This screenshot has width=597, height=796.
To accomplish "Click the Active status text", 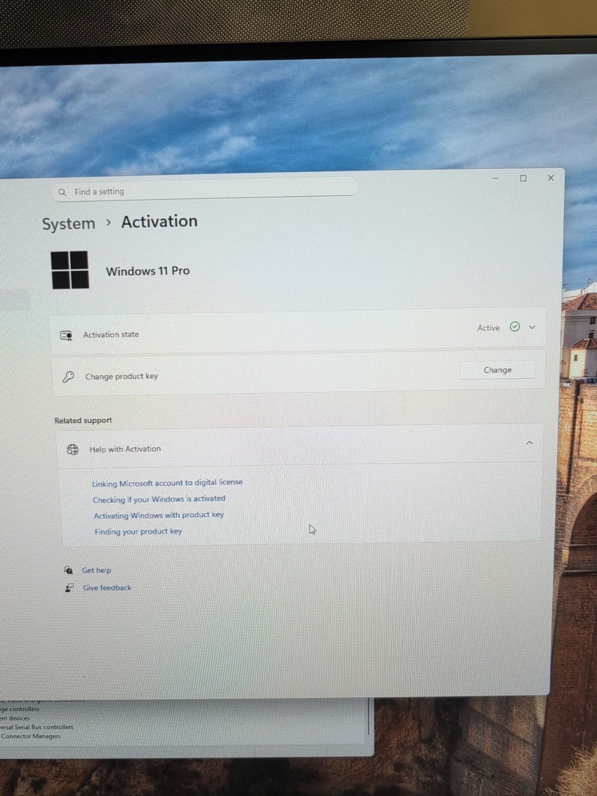I will click(x=488, y=328).
